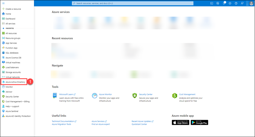Tap the Download on App Store badge
The image size is (255, 137).
[x=180, y=122]
